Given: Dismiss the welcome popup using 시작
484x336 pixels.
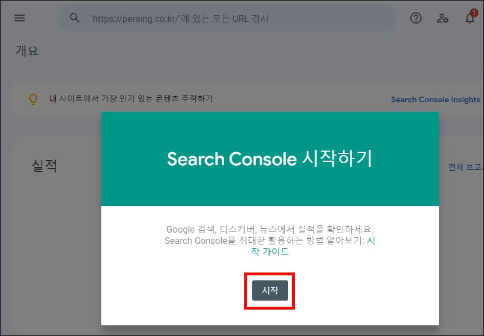Looking at the screenshot, I should pyautogui.click(x=270, y=290).
